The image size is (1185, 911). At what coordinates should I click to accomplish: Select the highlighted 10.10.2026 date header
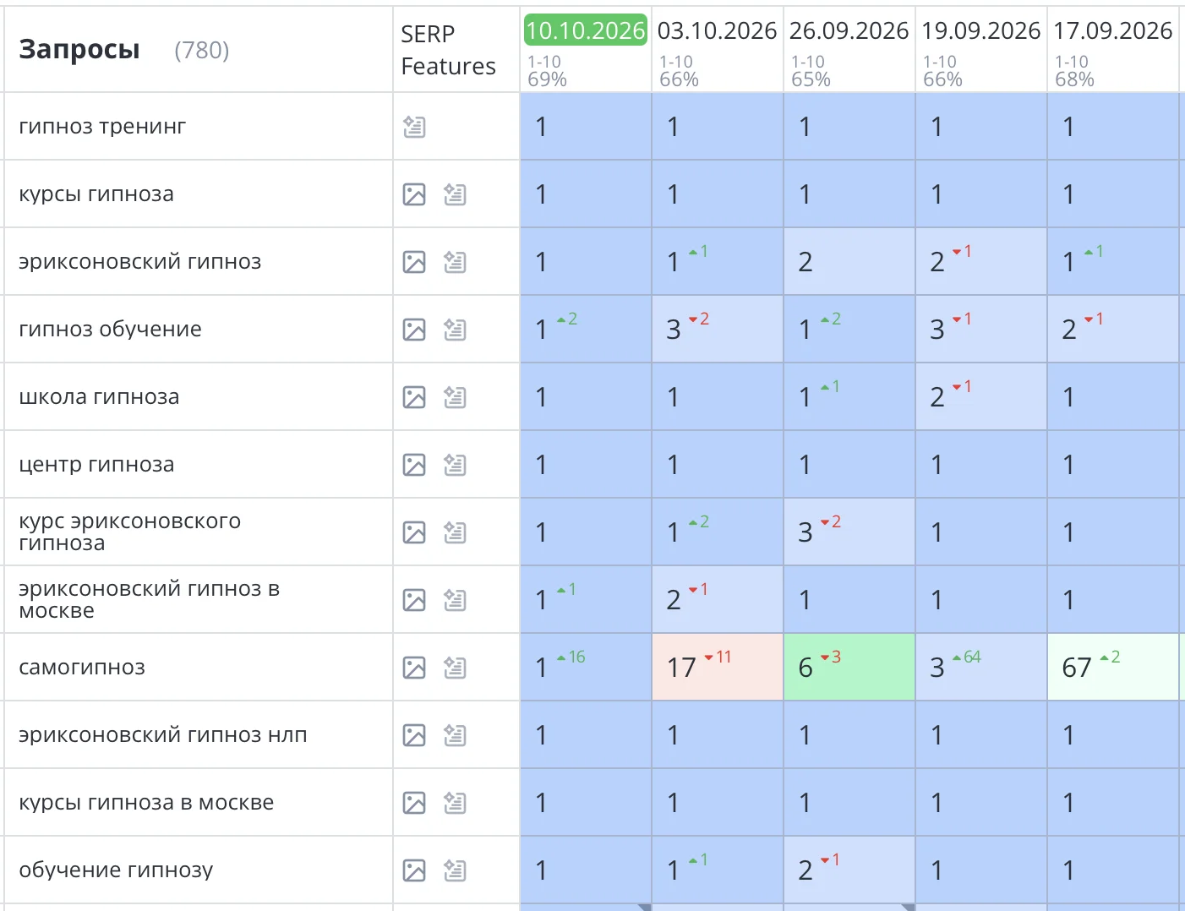coord(586,30)
